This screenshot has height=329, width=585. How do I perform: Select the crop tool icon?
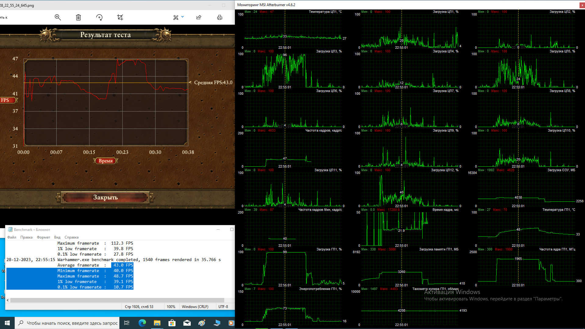pyautogui.click(x=120, y=17)
